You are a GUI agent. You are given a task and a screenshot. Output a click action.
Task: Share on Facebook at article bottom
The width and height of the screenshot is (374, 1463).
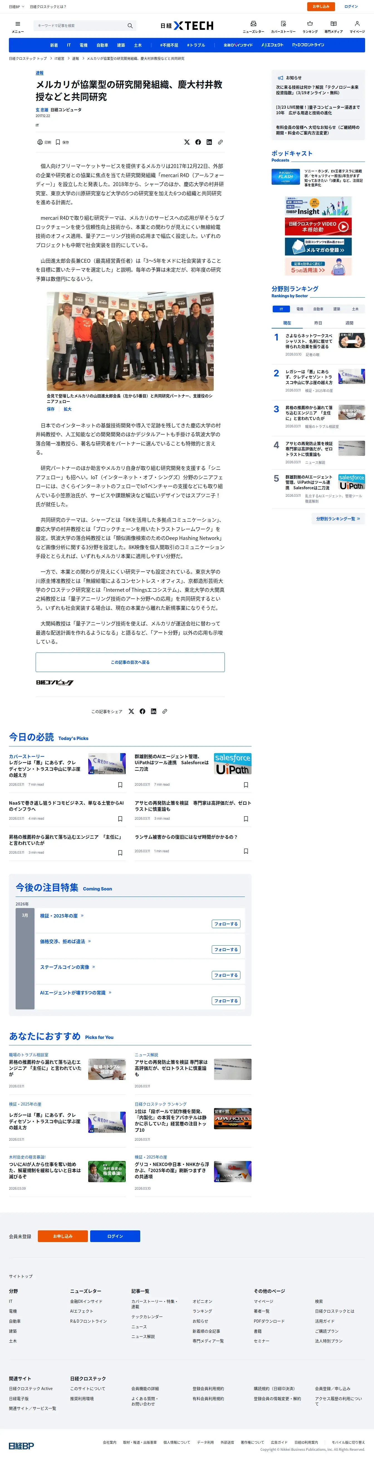(x=142, y=711)
